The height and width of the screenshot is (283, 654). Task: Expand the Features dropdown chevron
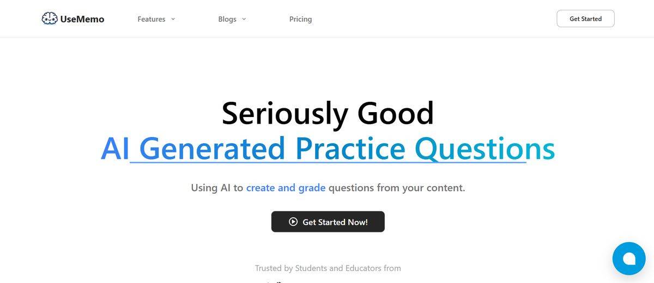[173, 19]
